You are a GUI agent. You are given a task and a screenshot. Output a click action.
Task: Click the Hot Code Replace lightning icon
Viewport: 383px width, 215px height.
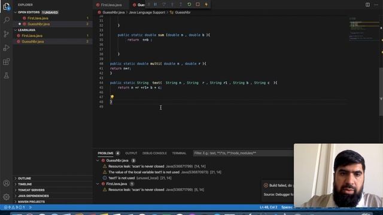point(206,4)
